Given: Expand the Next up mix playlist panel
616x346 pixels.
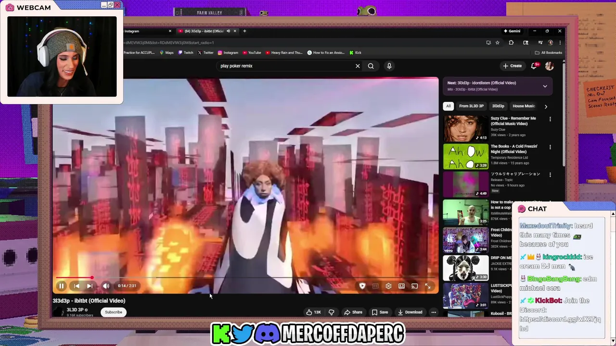Looking at the screenshot, I should point(545,86).
